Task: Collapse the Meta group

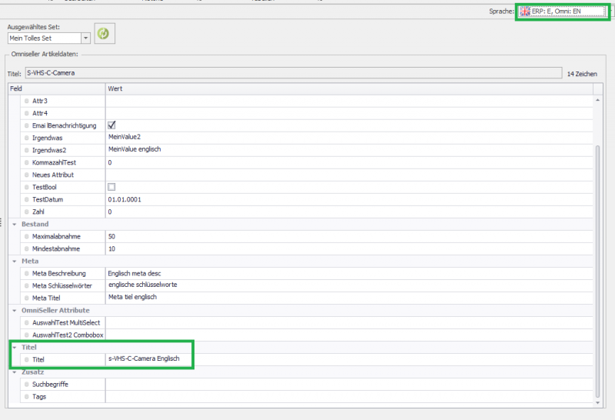Action: [x=13, y=261]
